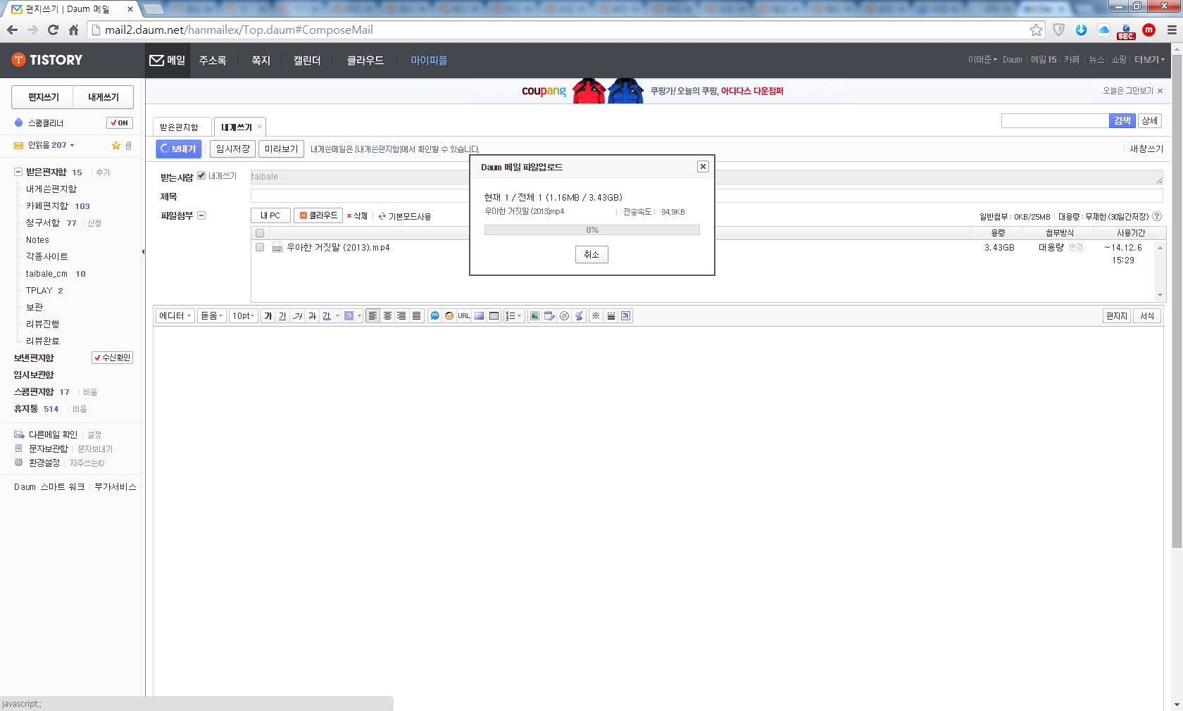Image resolution: width=1183 pixels, height=711 pixels.
Task: Center align text in editor toolbar
Action: [x=387, y=316]
